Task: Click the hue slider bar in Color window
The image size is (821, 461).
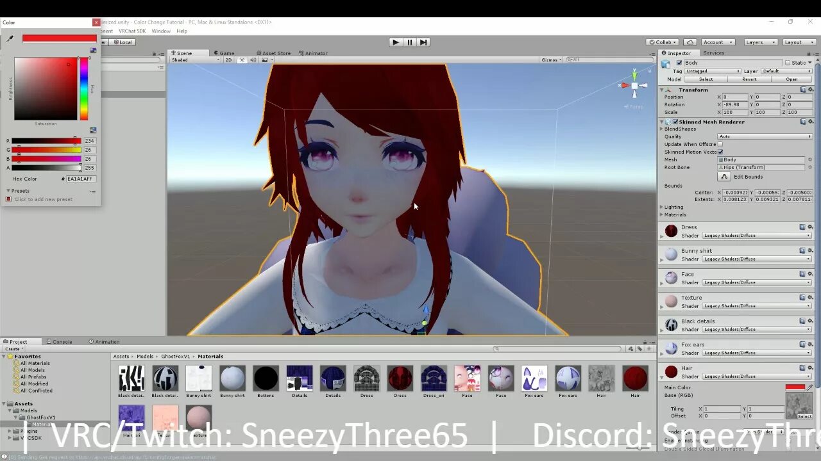Action: (83, 88)
